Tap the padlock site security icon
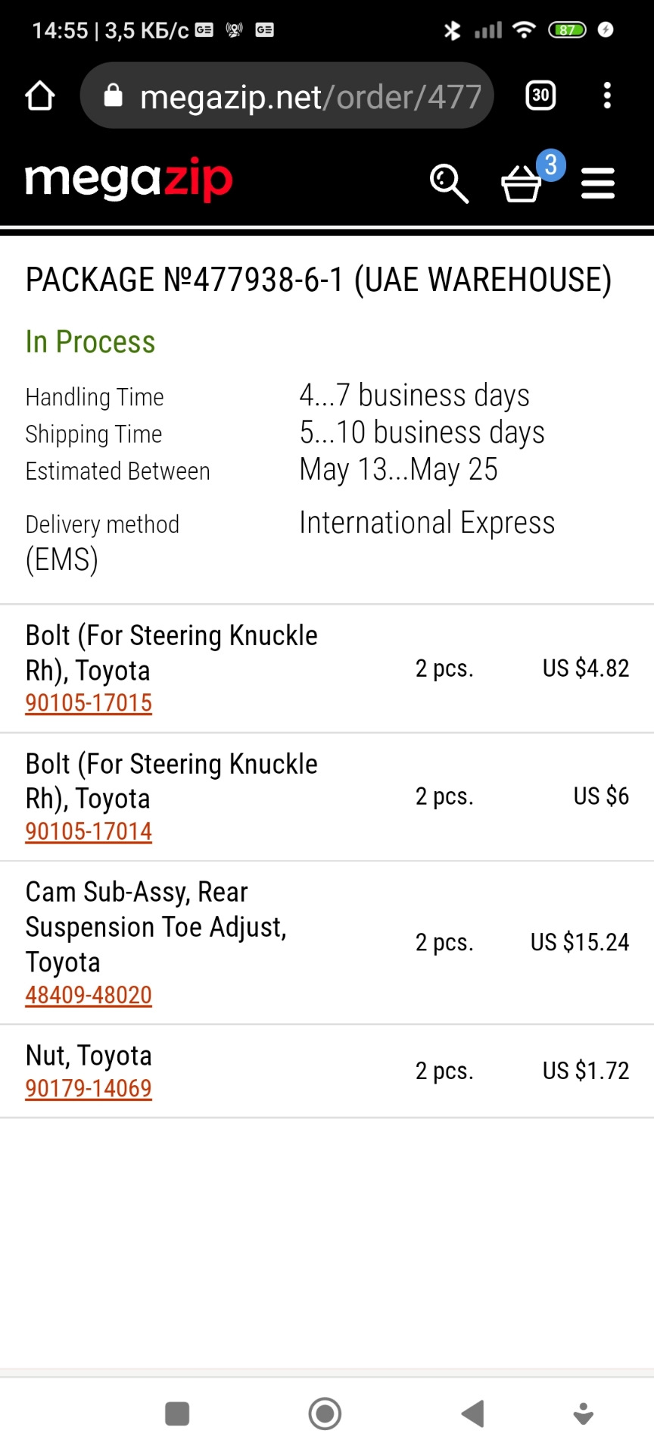The width and height of the screenshot is (654, 1455). (x=114, y=95)
